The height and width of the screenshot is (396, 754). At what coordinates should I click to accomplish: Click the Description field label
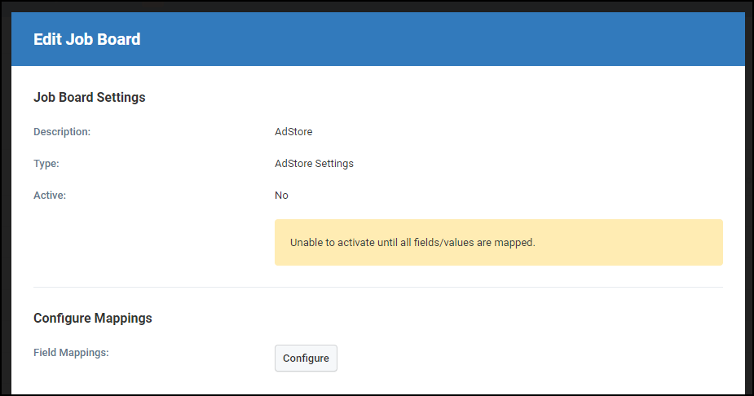click(x=62, y=132)
